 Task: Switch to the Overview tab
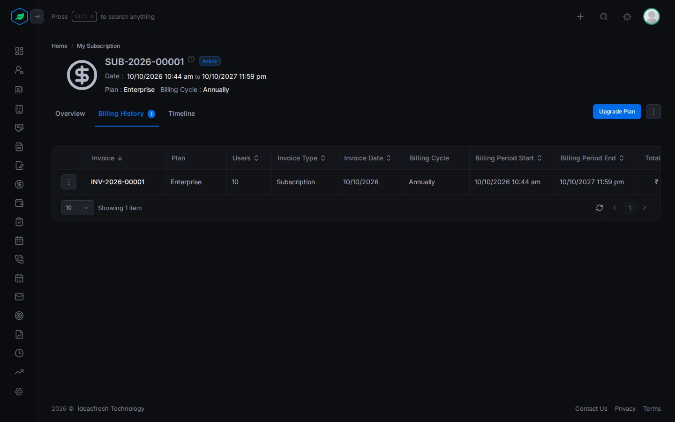tap(70, 113)
